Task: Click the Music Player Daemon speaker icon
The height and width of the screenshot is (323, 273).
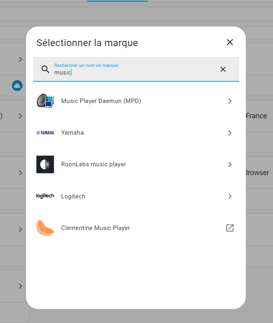Action: click(x=45, y=101)
